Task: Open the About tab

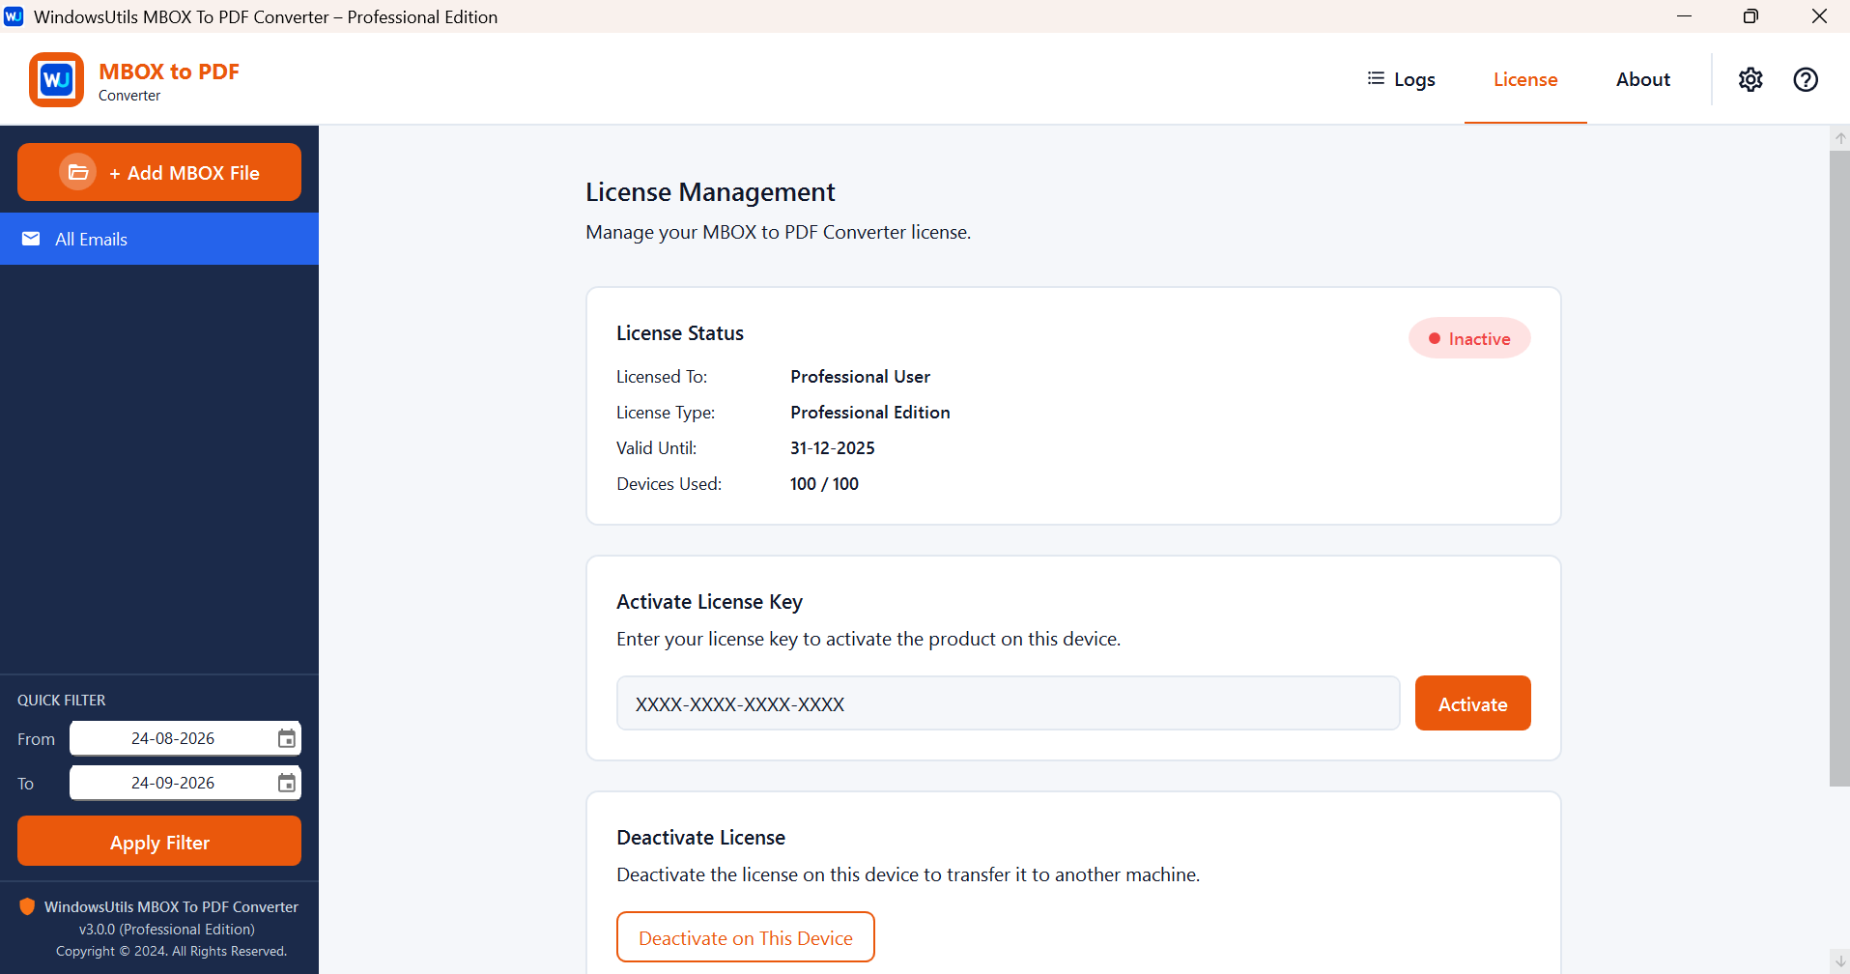Action: pos(1642,79)
